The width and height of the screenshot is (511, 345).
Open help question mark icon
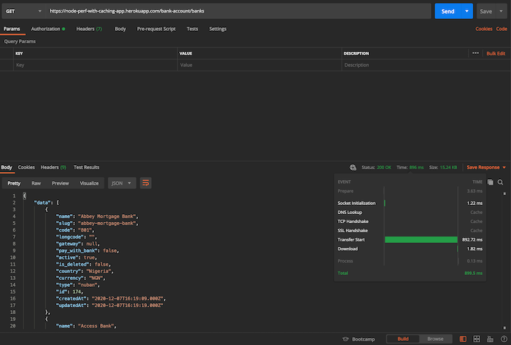point(504,339)
